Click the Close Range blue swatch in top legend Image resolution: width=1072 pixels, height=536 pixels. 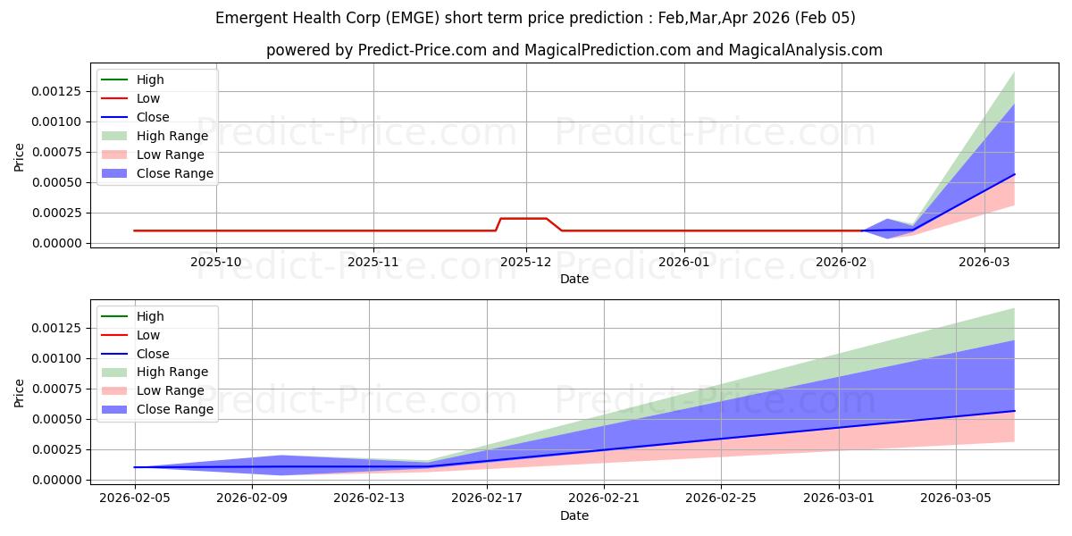(116, 173)
